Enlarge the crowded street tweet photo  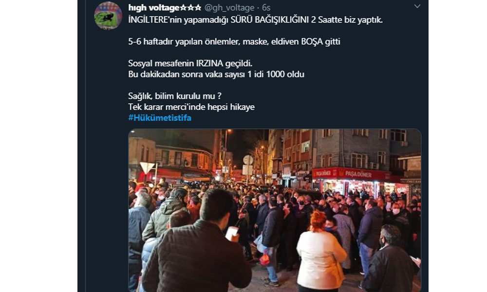pos(275,210)
